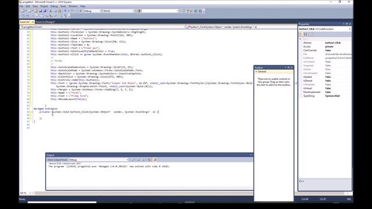
Task: Click the Categorized icon in Properties
Action: click(x=301, y=34)
